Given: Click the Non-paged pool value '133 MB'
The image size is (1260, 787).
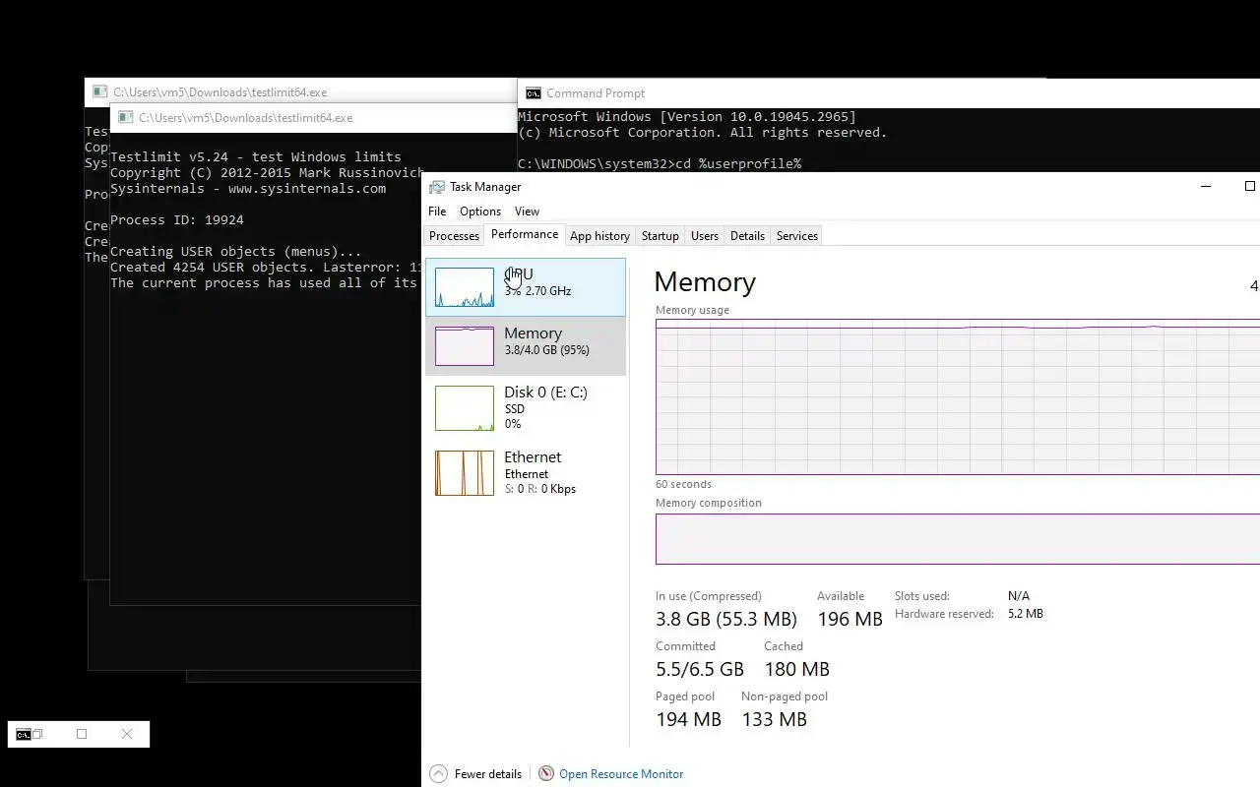Looking at the screenshot, I should pos(774,719).
